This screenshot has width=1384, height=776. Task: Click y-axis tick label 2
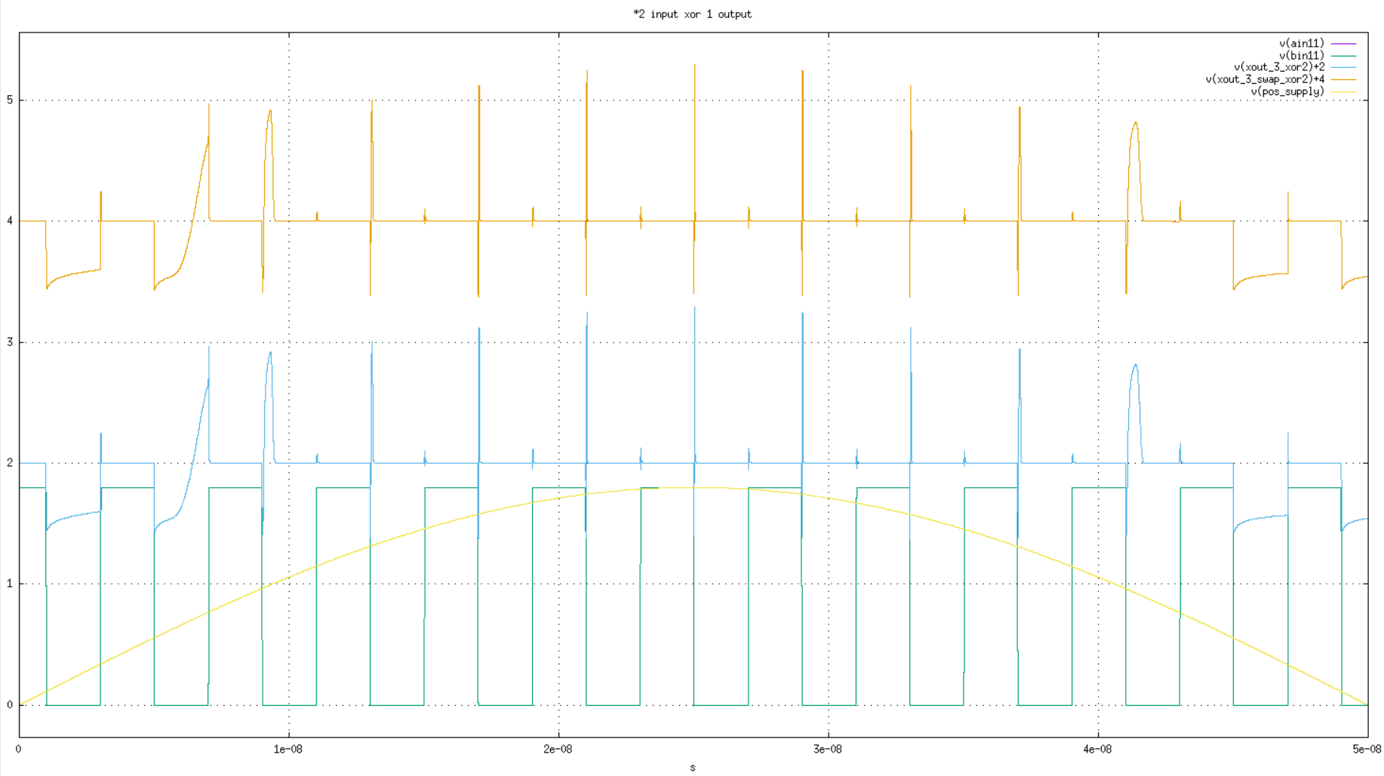[10, 463]
